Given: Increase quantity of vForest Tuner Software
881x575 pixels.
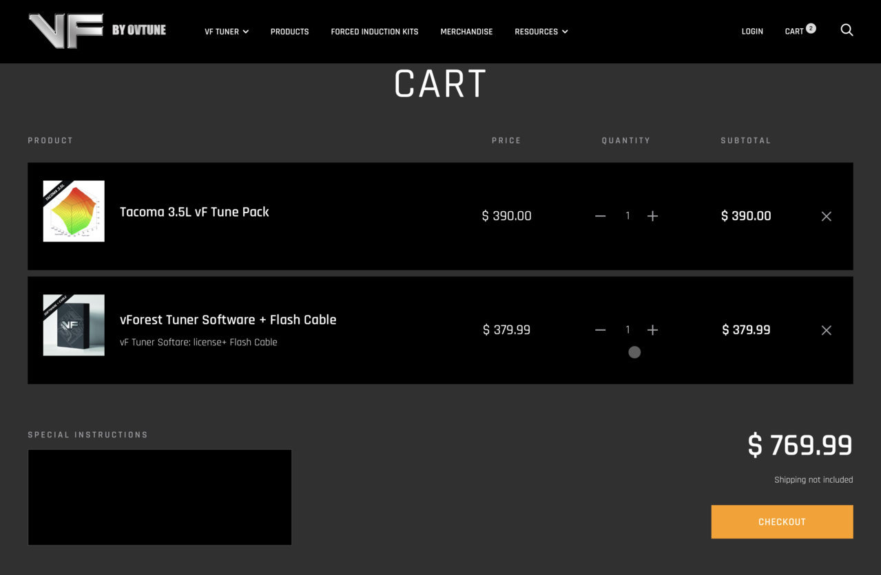Looking at the screenshot, I should [652, 330].
